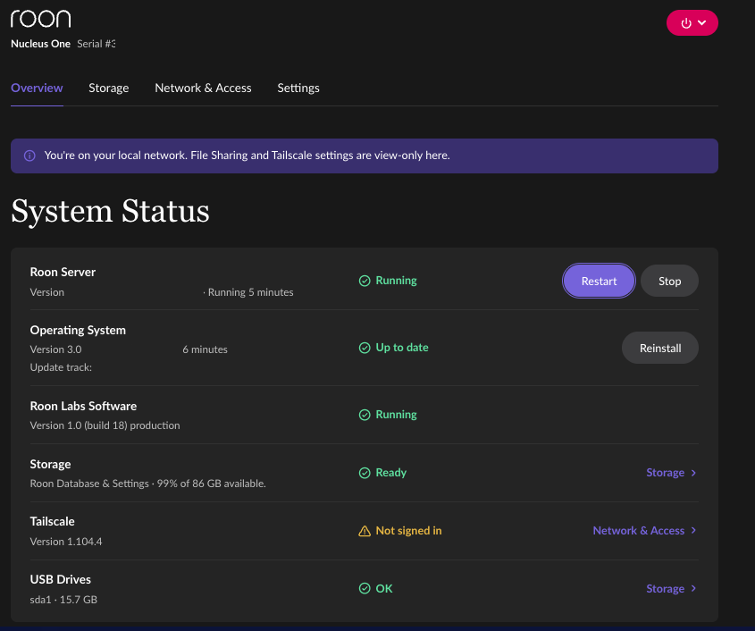Follow the Storage link in the Storage row

click(x=671, y=473)
